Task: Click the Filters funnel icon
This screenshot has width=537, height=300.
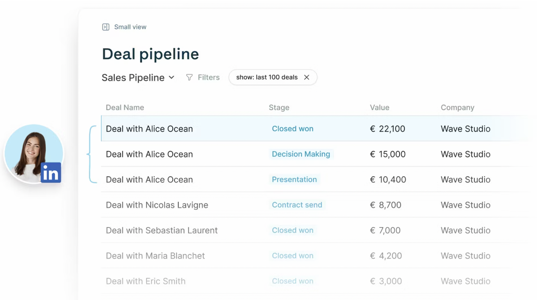Action: coord(189,77)
